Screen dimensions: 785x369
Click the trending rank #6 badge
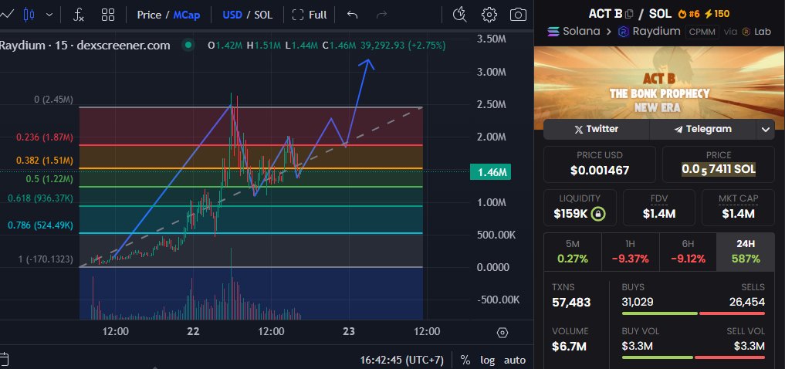pos(689,14)
